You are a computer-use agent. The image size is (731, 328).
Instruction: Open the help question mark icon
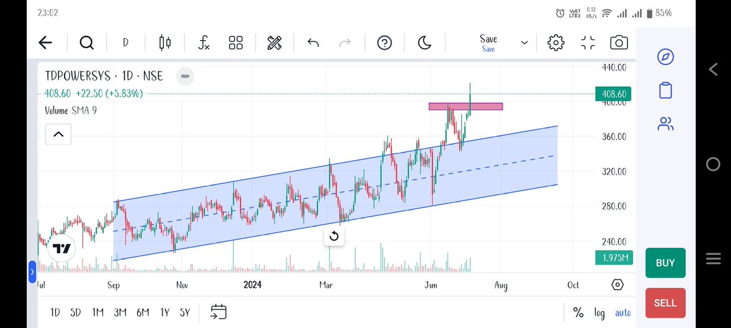pyautogui.click(x=384, y=43)
